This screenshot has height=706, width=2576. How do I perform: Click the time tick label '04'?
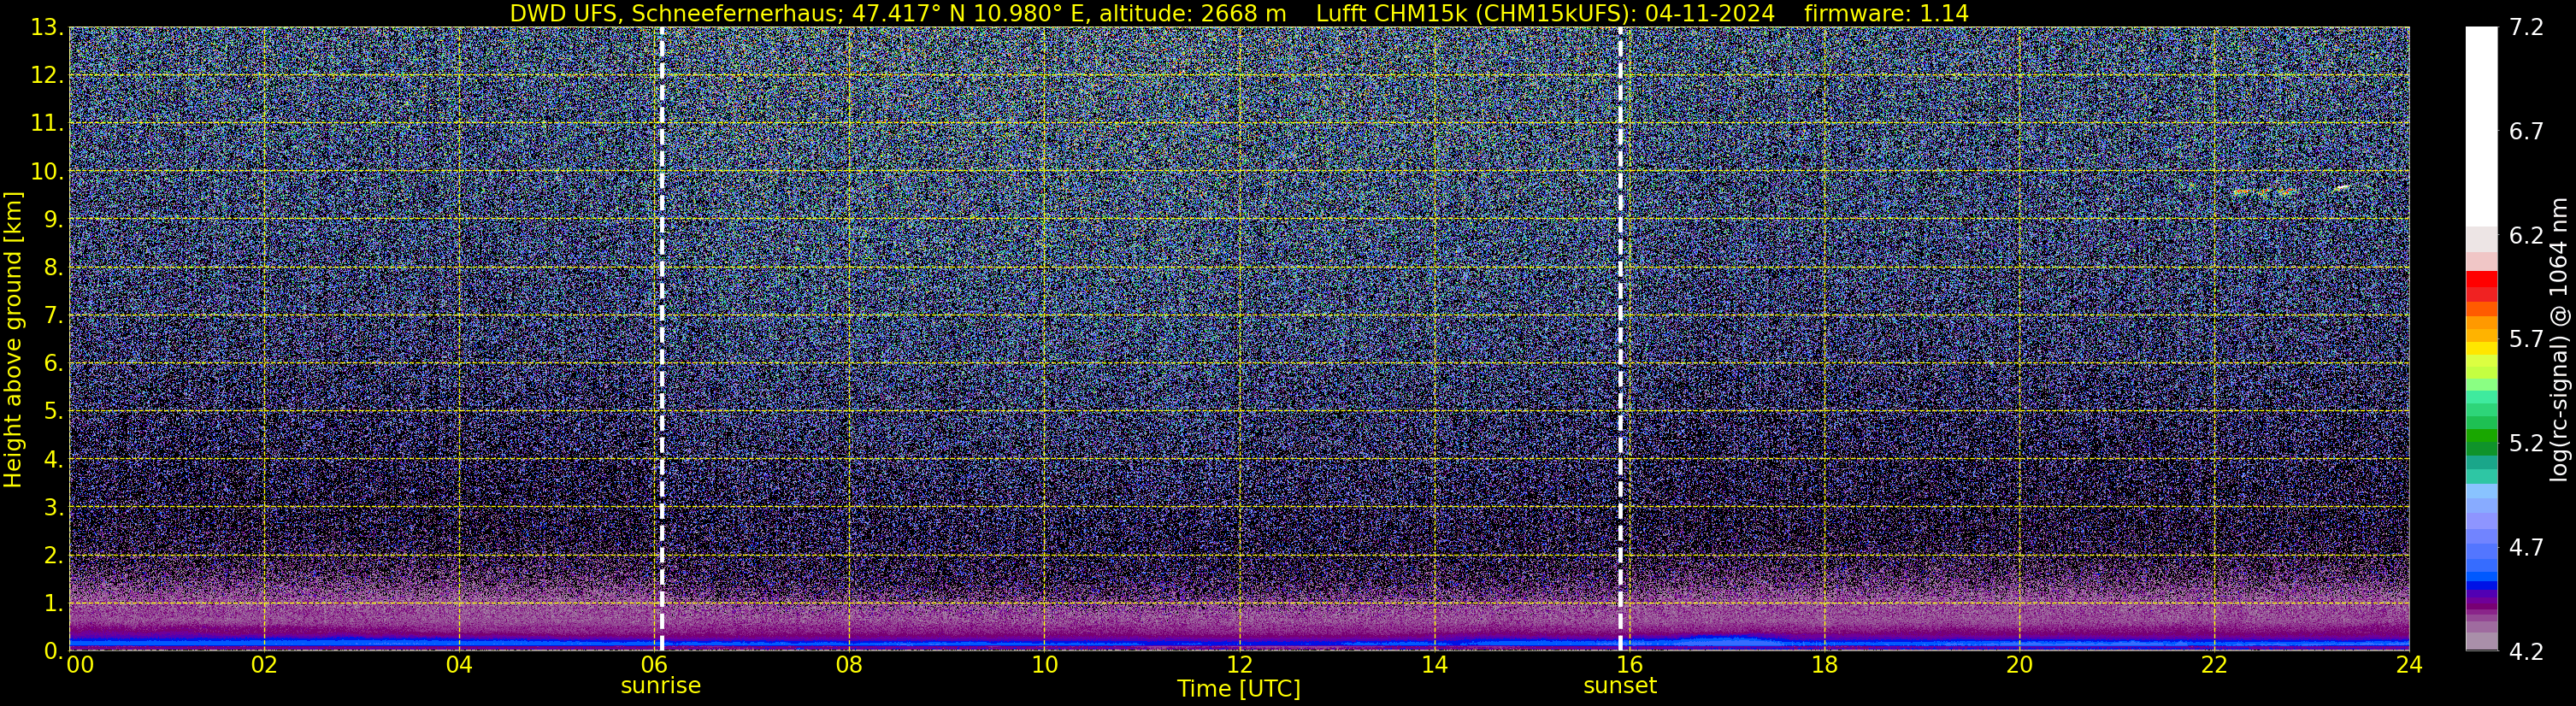tap(459, 665)
